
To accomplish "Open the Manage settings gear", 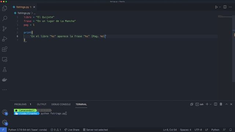I will click(x=4, y=122).
